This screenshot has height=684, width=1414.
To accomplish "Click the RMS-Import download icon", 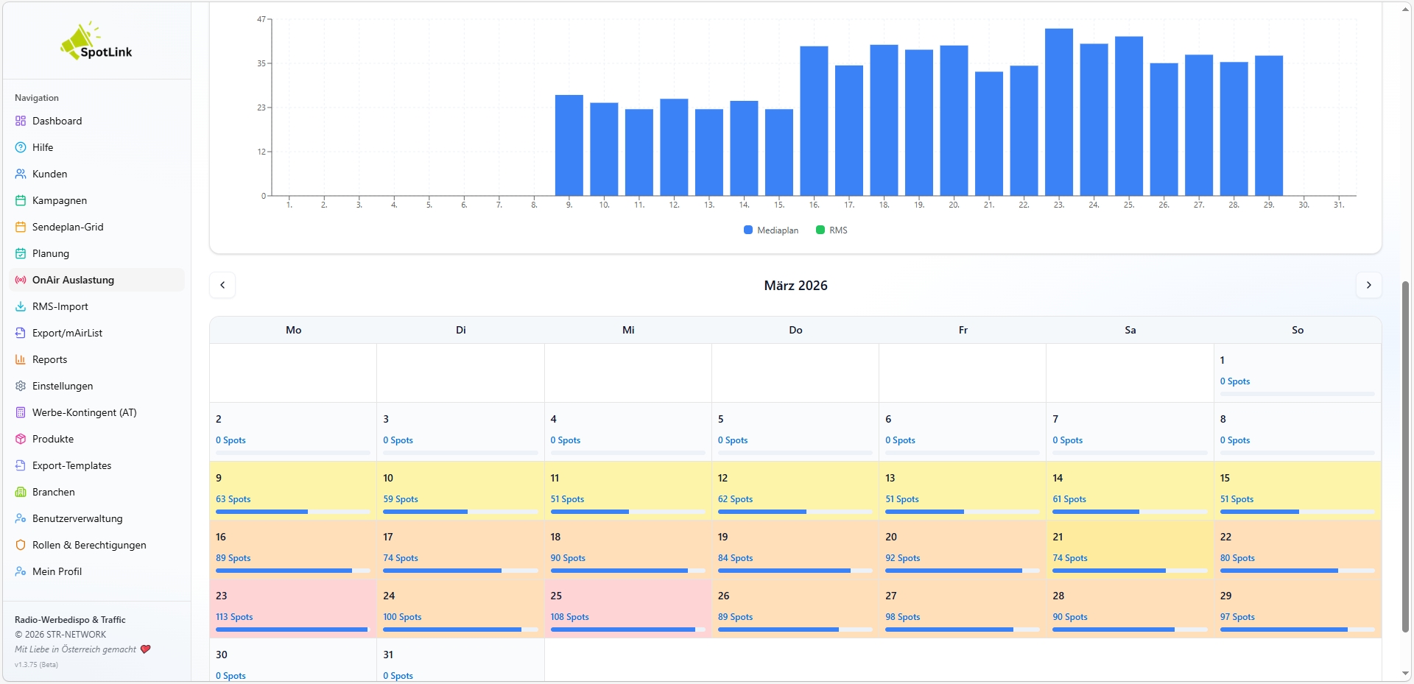I will point(21,306).
